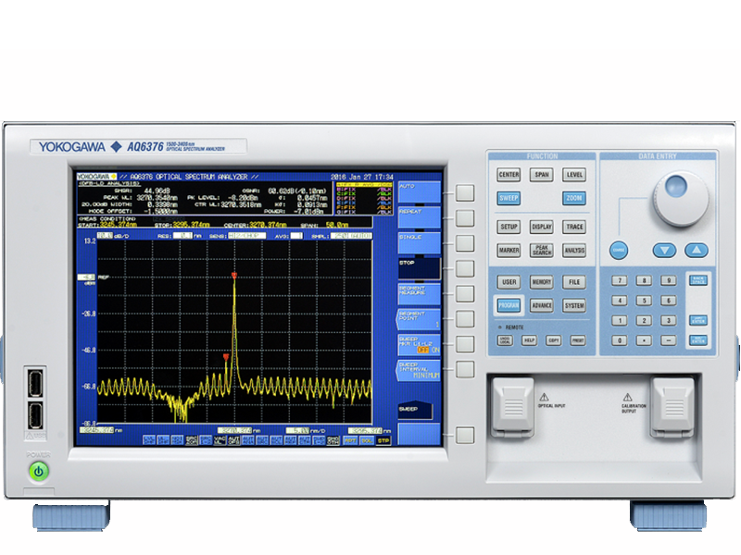Select the REPEAT sweep softkey

[x=419, y=216]
